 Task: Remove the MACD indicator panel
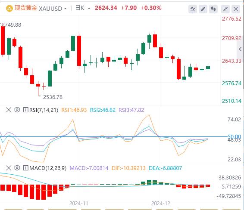click(x=9, y=168)
